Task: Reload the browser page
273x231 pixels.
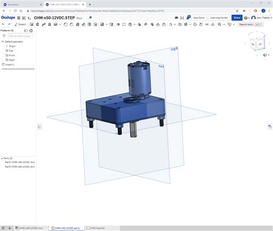Action: (16, 11)
